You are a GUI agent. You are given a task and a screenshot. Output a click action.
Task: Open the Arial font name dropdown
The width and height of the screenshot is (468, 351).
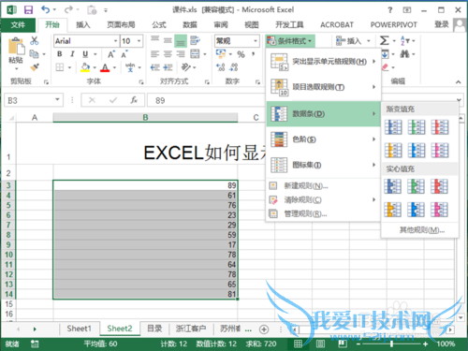[x=115, y=41]
